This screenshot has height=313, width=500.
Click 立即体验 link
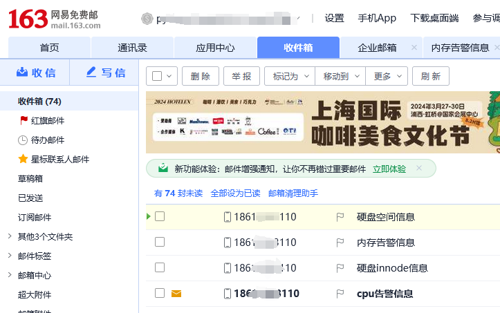coord(389,169)
